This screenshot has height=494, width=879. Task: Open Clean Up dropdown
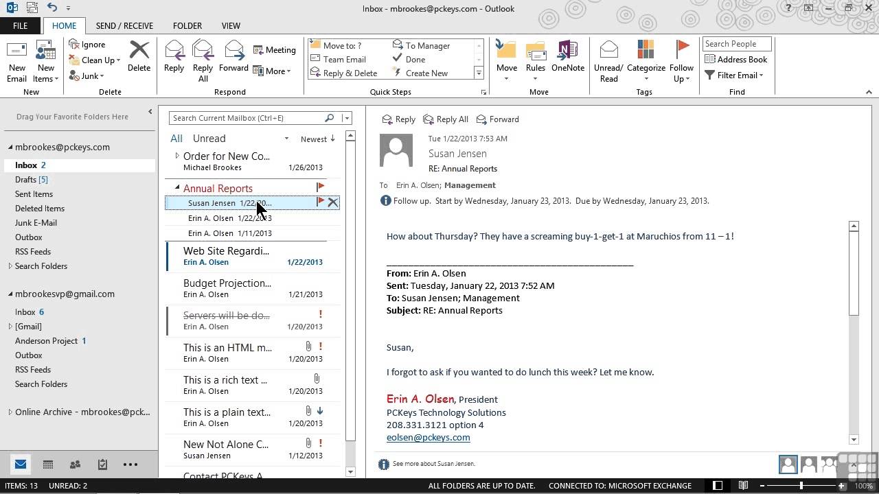[95, 60]
